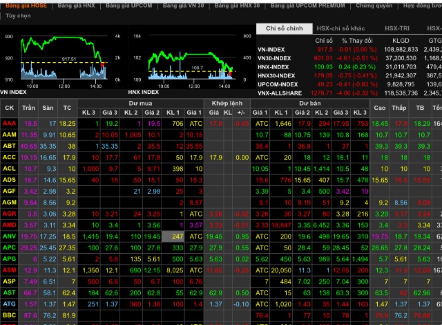Open stock ticker ABT
This screenshot has height=325, width=442.
click(x=9, y=146)
